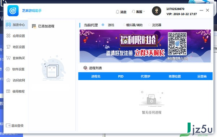Viewport: 217px width, 137px height.
Task: Click the 芝麻游戏助手 app logo icon
Action: 13,10
